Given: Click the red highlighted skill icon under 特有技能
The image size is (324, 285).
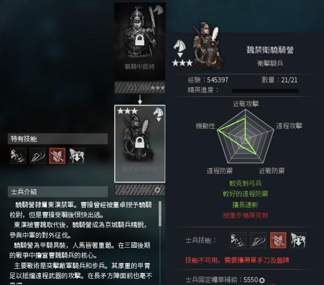Looking at the screenshot, I should click(x=57, y=156).
